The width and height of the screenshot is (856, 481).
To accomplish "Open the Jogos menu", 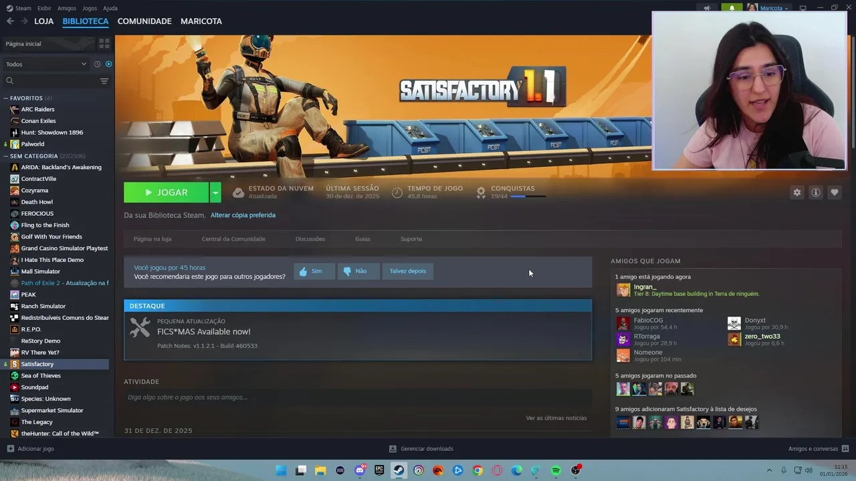I will [90, 8].
